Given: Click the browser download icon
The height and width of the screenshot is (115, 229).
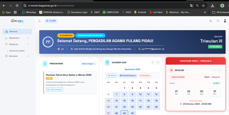Looking at the screenshot, I should coord(212,6).
